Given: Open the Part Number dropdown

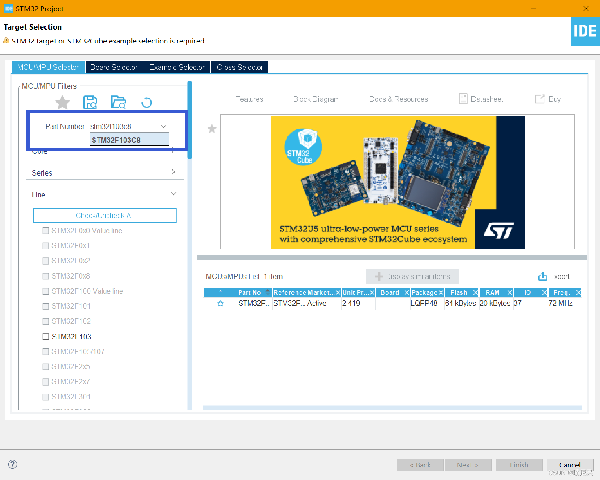Looking at the screenshot, I should [163, 126].
